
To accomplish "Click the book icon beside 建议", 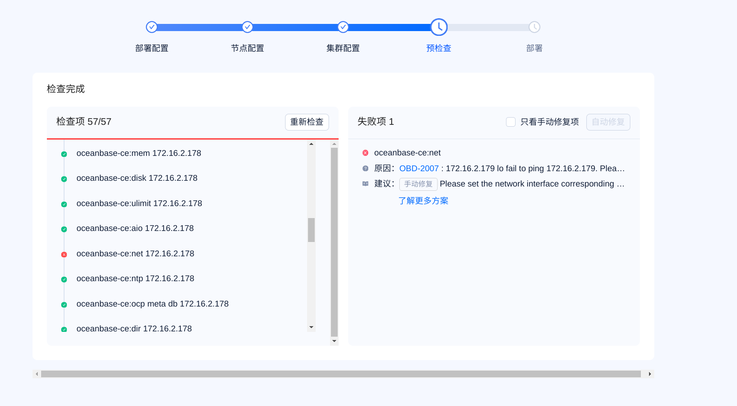I will pyautogui.click(x=365, y=184).
